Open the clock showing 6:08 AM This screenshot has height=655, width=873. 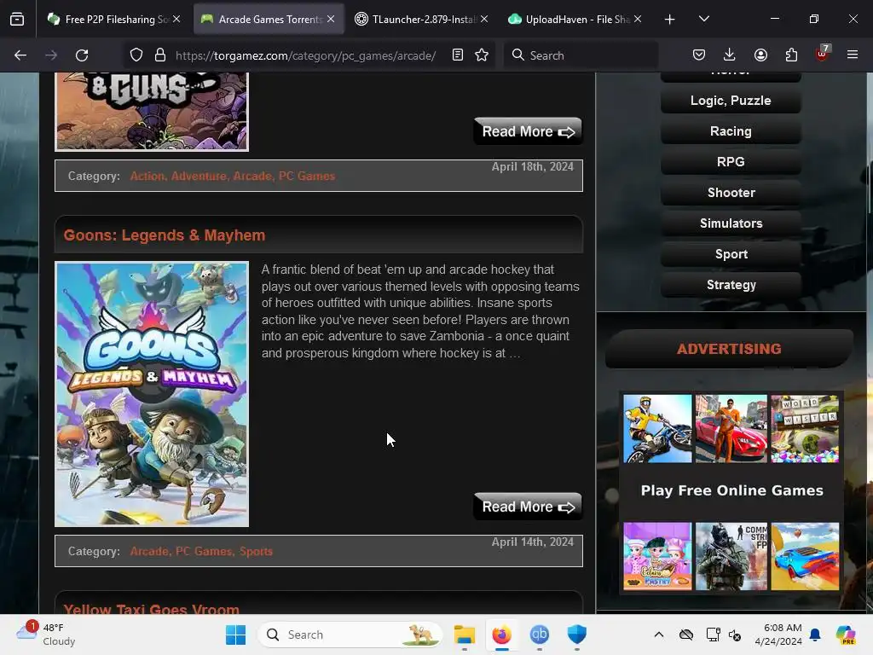(778, 635)
